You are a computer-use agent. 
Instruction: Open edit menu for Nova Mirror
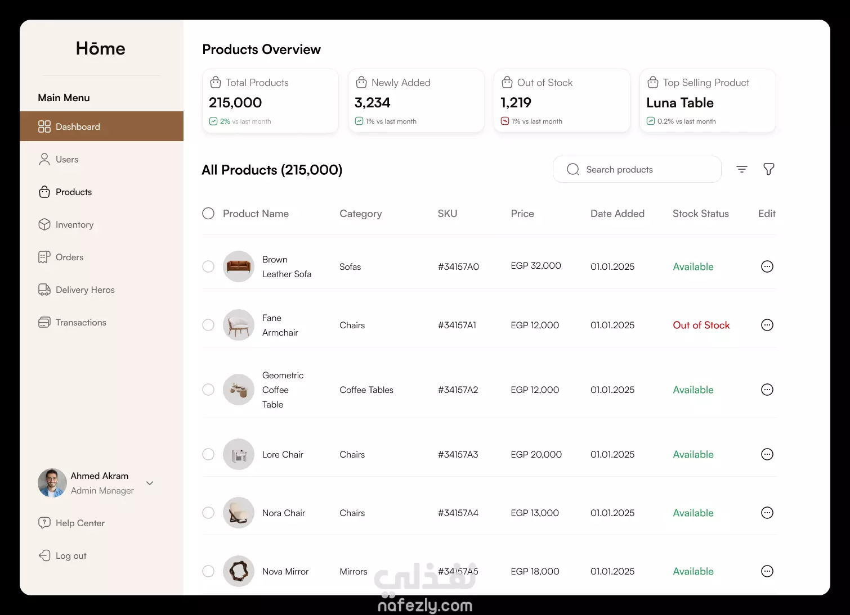767,571
